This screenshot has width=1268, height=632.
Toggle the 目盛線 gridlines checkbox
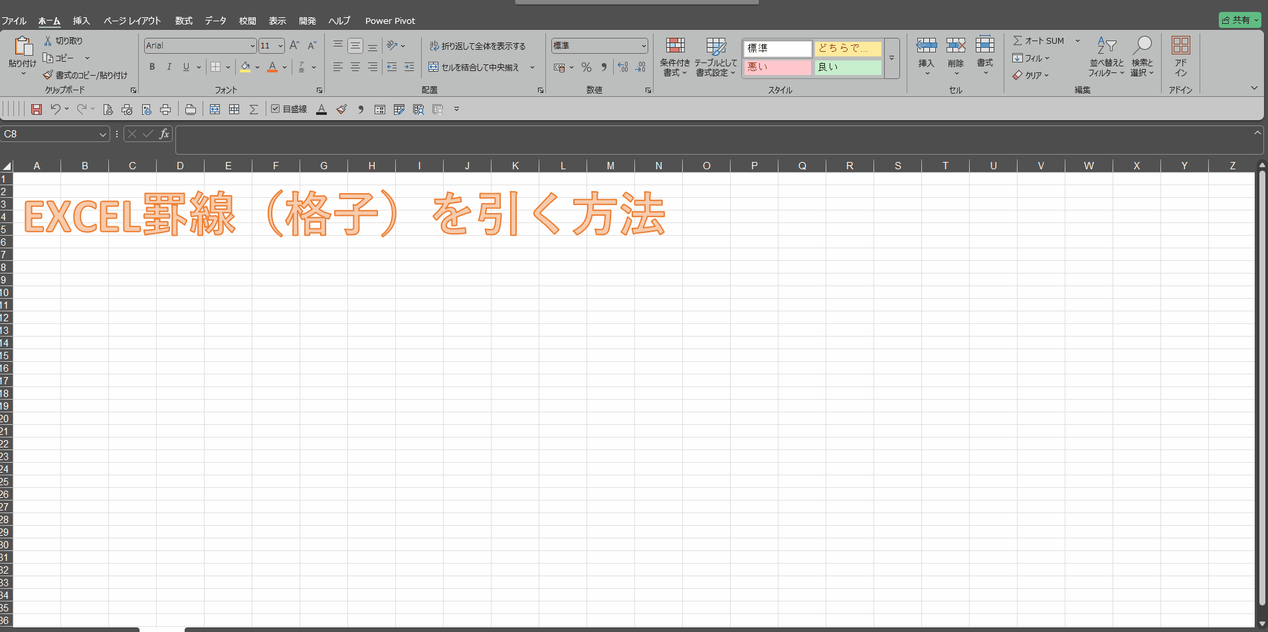click(x=276, y=109)
